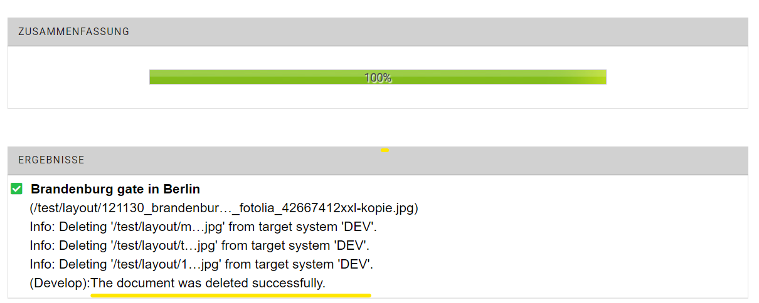The image size is (759, 303).
Task: Click the green checkmark beside Brandenburg gate
Action: [17, 188]
